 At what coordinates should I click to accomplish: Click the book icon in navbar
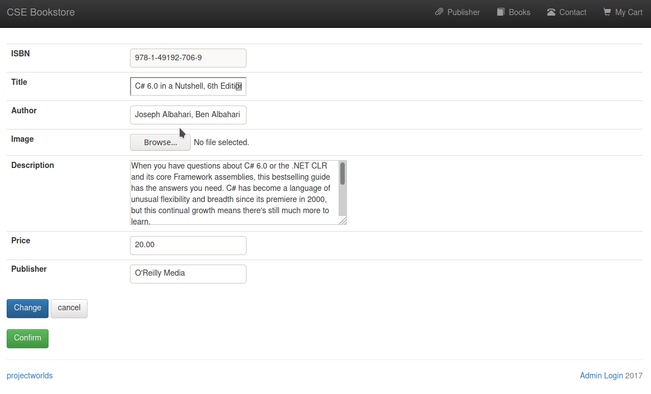[x=501, y=12]
